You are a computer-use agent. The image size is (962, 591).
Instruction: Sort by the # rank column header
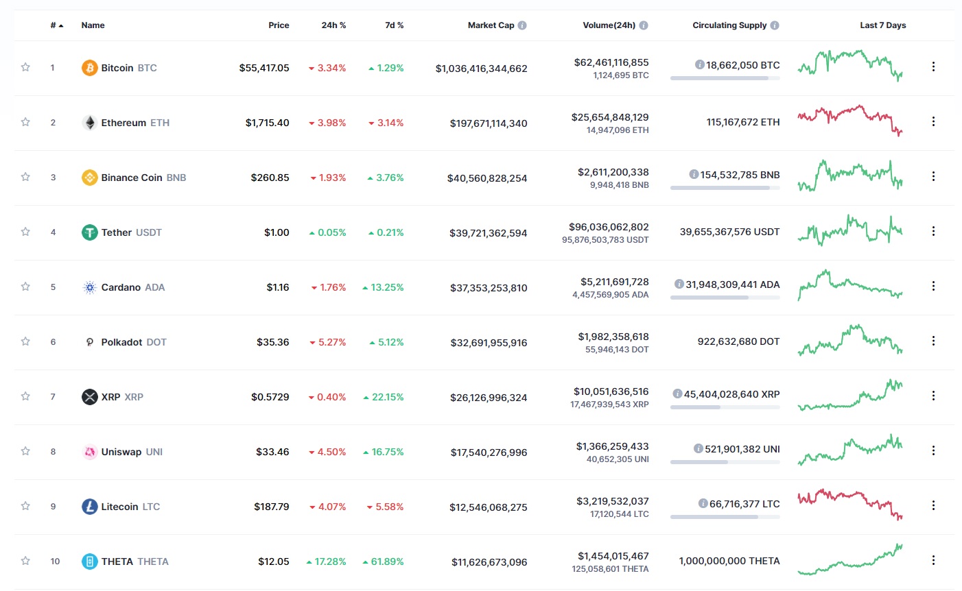tap(57, 25)
